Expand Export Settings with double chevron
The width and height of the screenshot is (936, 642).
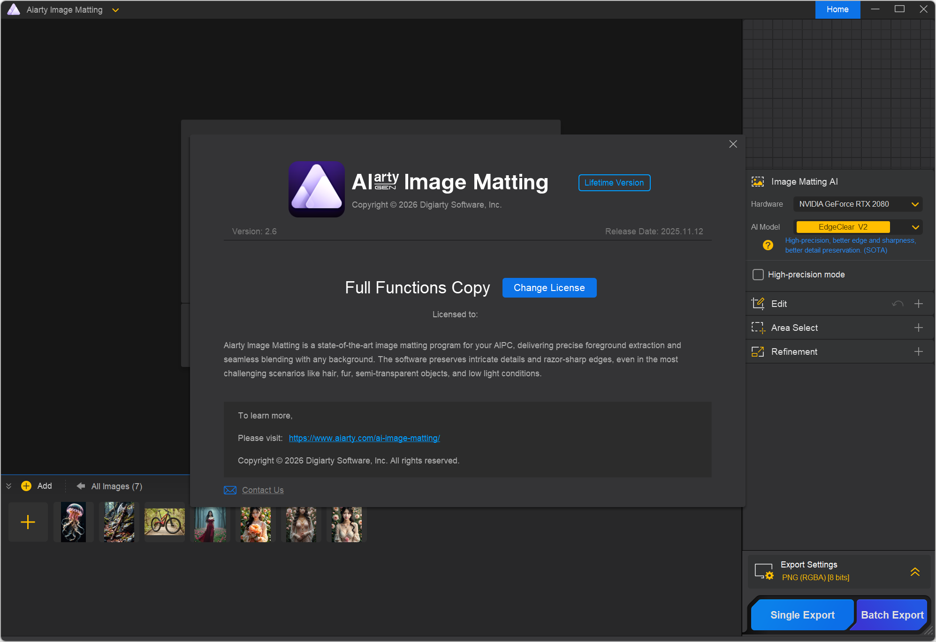914,571
